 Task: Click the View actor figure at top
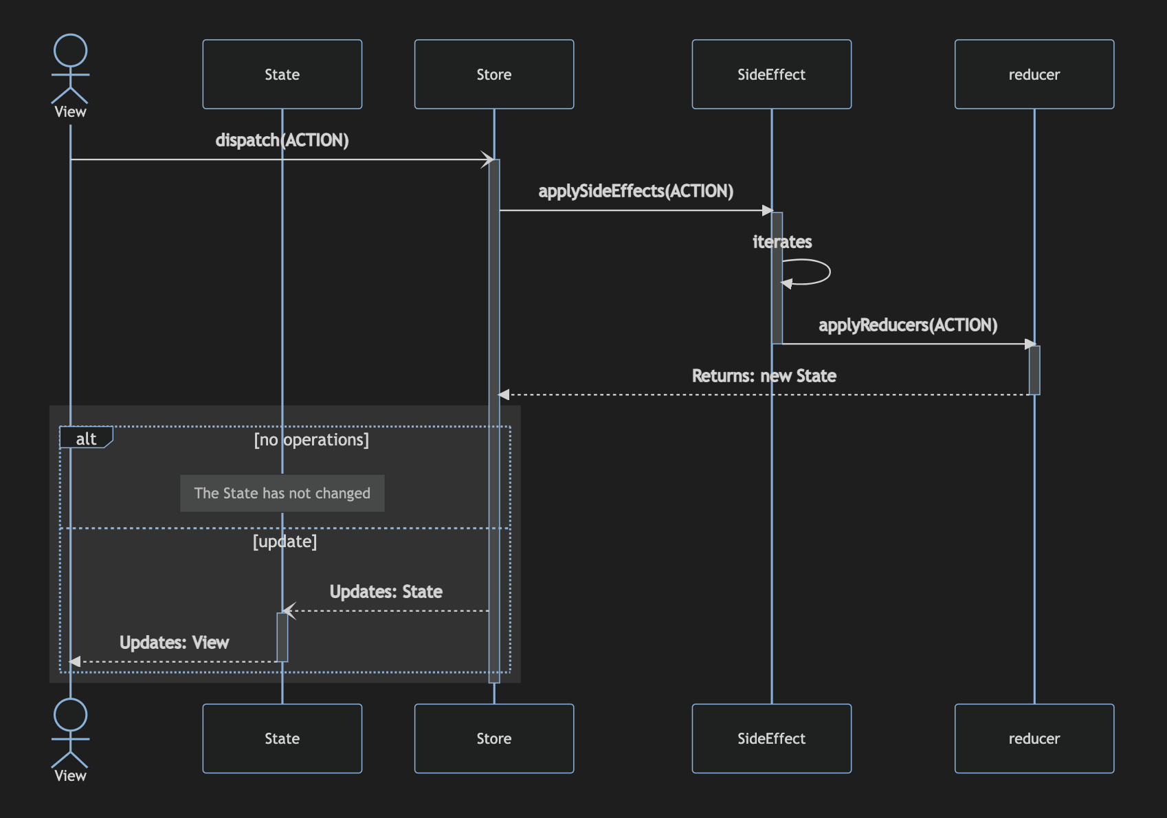click(69, 69)
